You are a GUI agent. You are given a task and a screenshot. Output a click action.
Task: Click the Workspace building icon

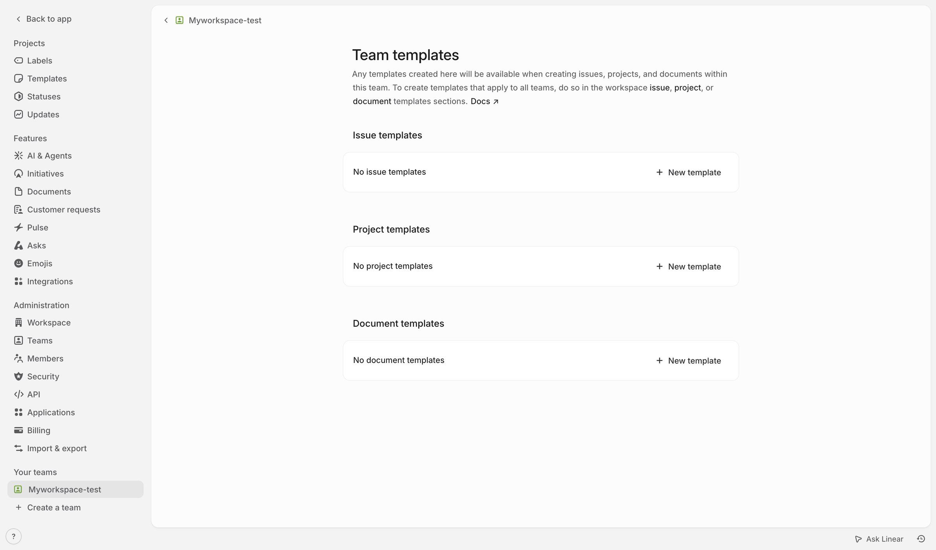pos(18,322)
